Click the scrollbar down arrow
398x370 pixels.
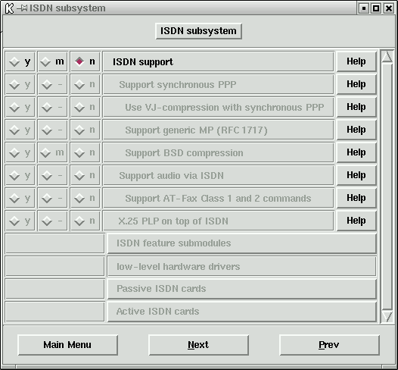[x=387, y=316]
